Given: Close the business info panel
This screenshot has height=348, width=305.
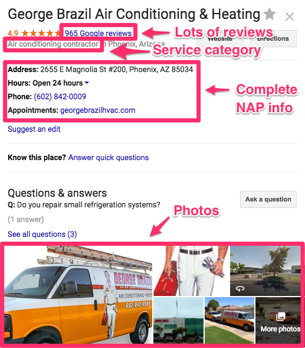Looking at the screenshot, I should tap(290, 17).
